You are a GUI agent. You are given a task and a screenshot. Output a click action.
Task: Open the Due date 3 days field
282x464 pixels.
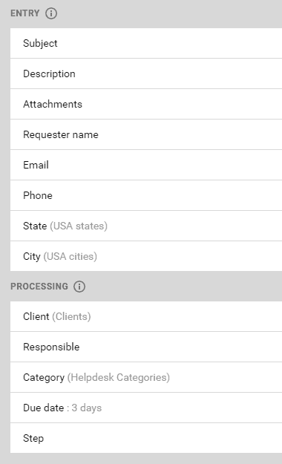146,408
